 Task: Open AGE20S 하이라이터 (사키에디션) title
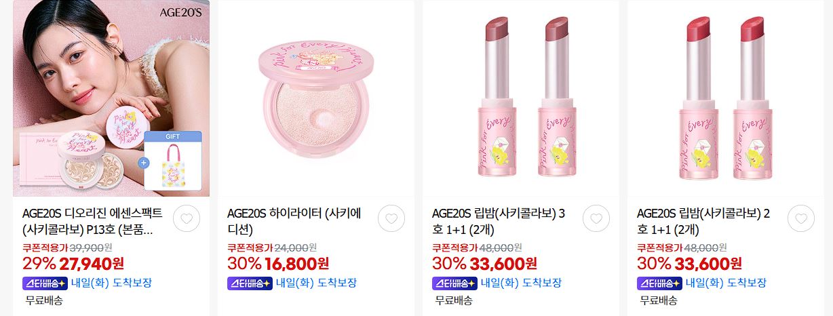coord(294,222)
